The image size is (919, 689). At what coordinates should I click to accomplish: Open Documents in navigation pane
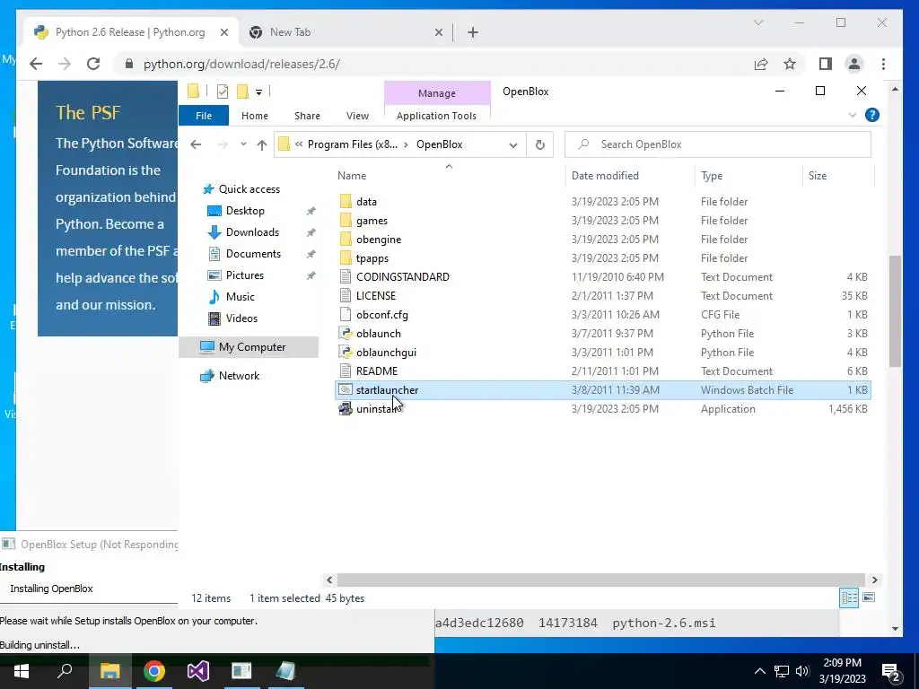pos(253,254)
